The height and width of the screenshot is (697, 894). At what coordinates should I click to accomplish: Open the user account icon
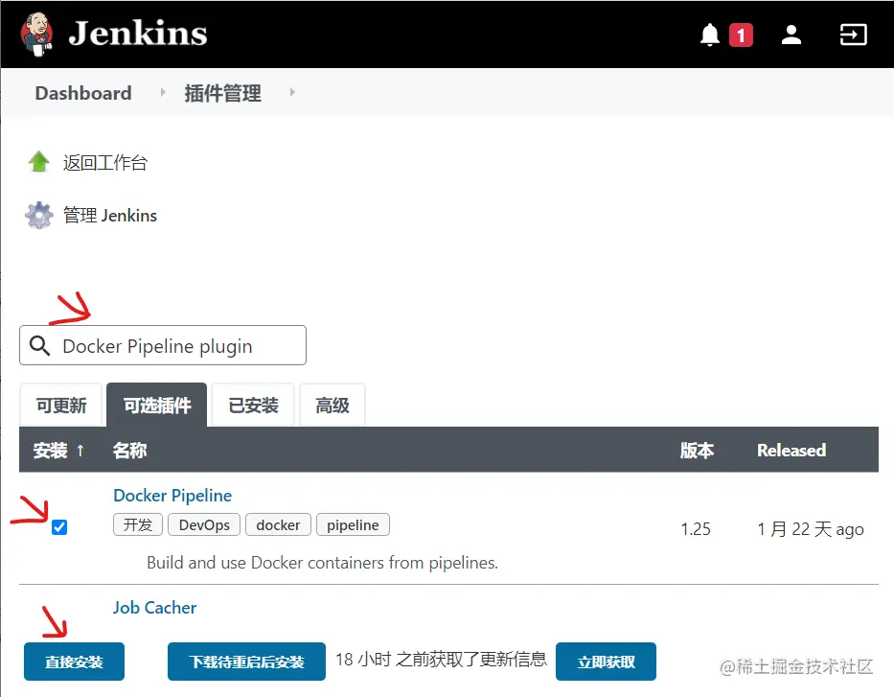(791, 35)
